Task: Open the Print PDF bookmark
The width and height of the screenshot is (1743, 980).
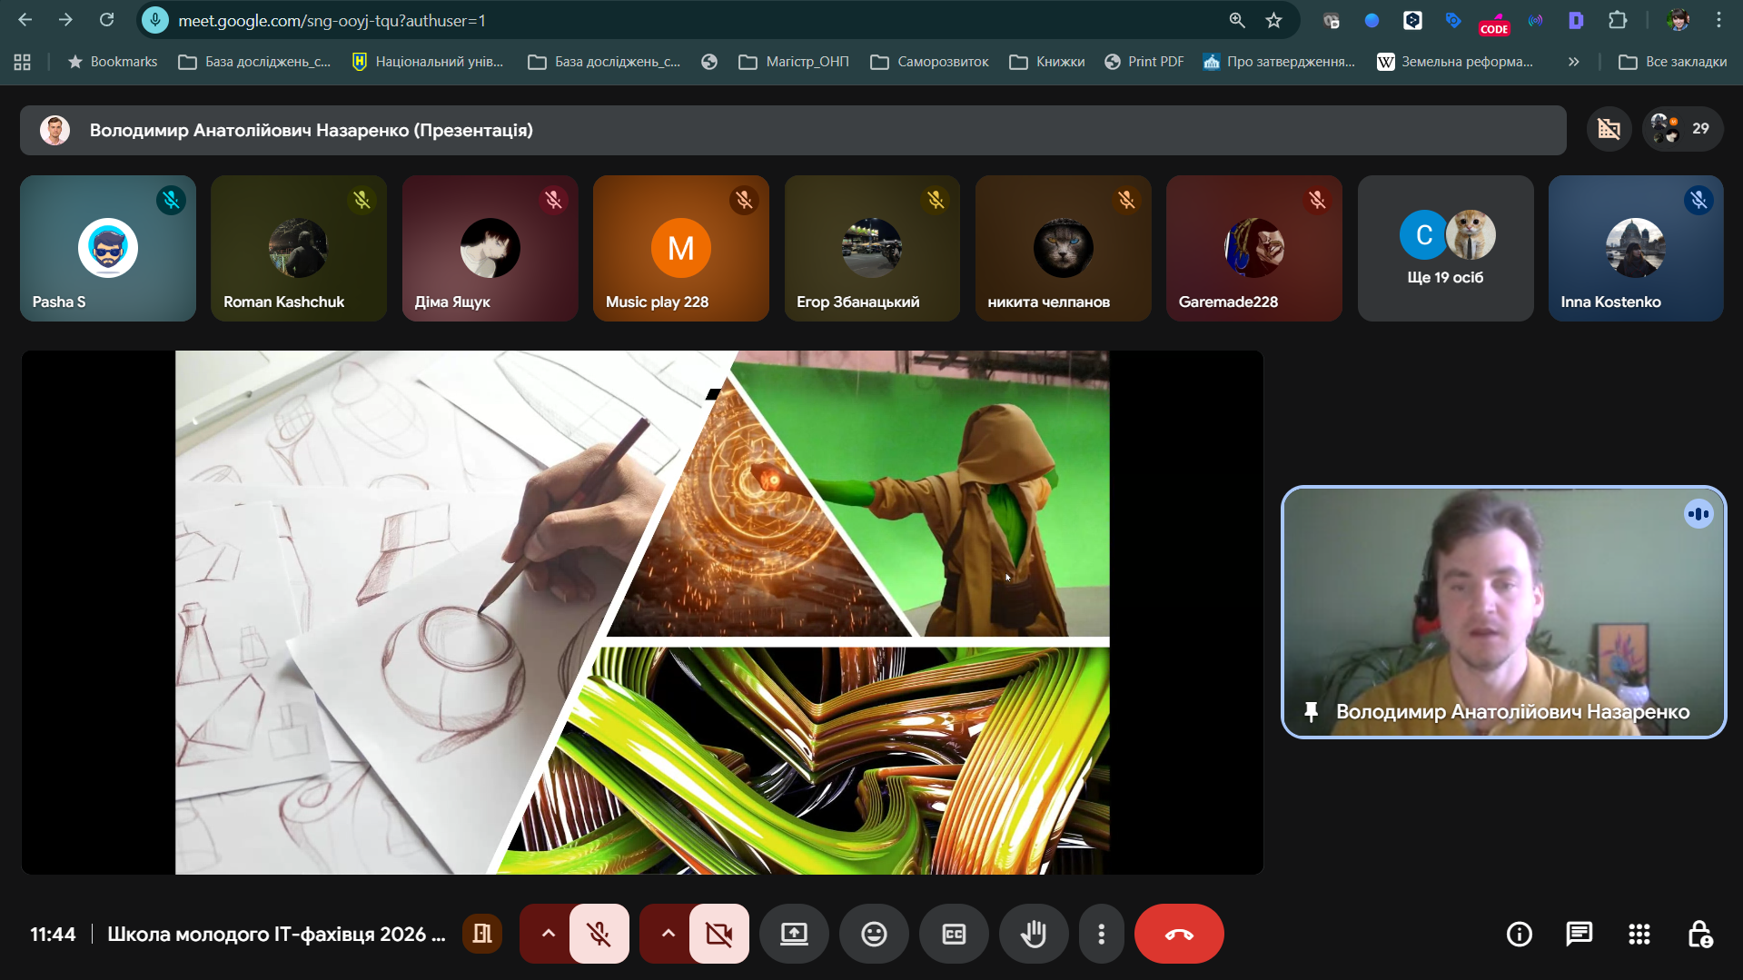Action: pos(1144,62)
